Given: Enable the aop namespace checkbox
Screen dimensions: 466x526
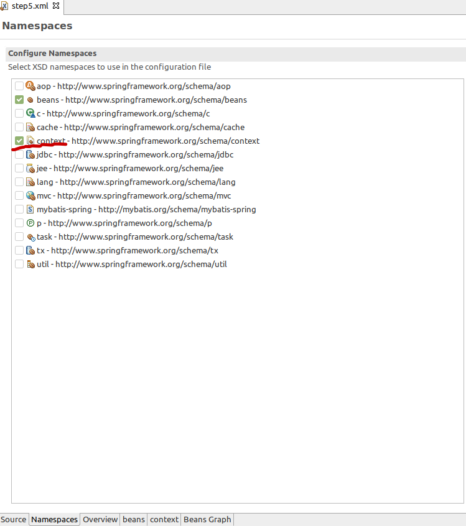Looking at the screenshot, I should click(x=19, y=86).
